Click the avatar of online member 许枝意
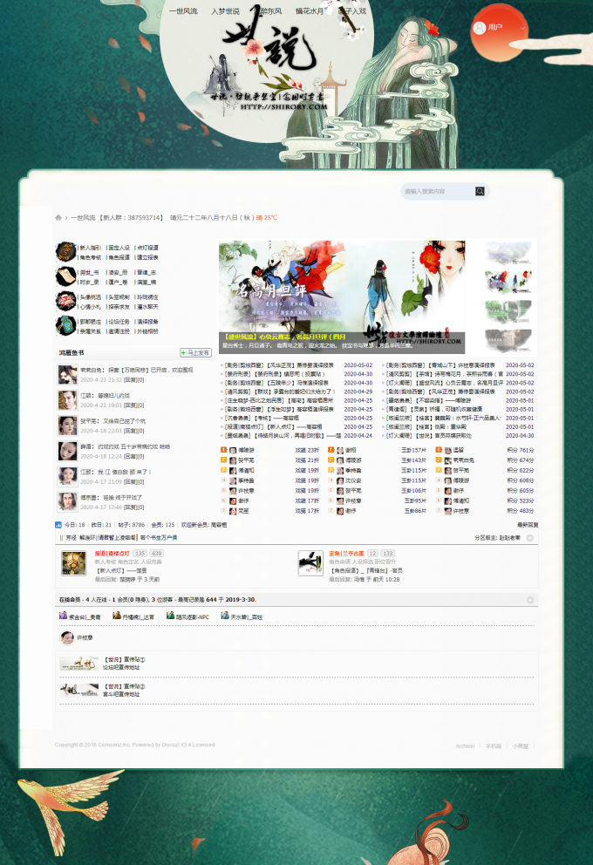 pos(67,637)
